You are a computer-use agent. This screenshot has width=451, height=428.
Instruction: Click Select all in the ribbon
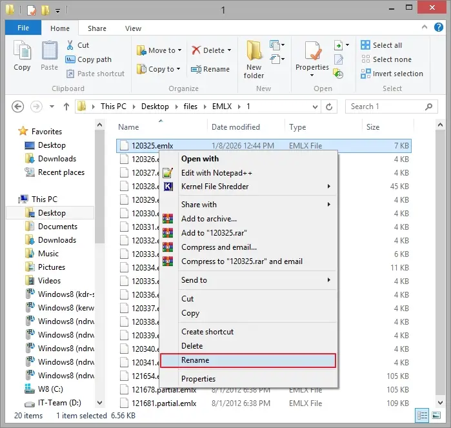coord(381,45)
